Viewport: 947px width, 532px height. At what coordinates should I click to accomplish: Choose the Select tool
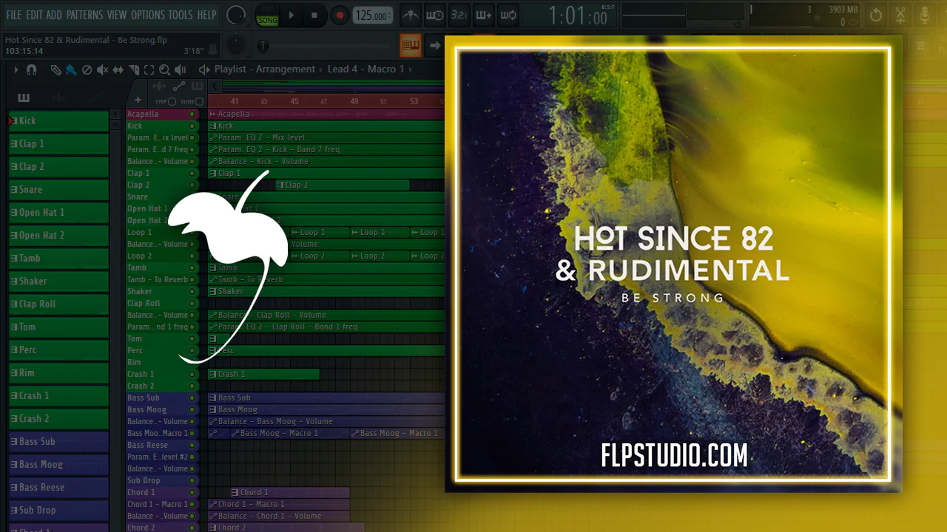click(x=149, y=69)
